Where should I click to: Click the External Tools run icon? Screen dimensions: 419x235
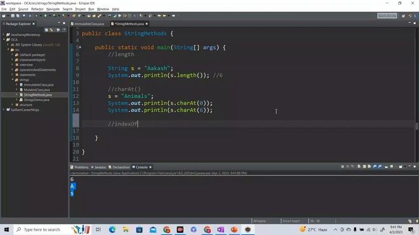pyautogui.click(x=64, y=16)
